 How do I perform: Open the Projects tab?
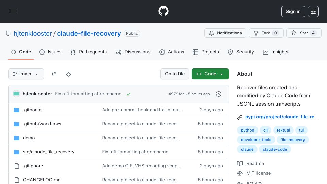tap(206, 52)
